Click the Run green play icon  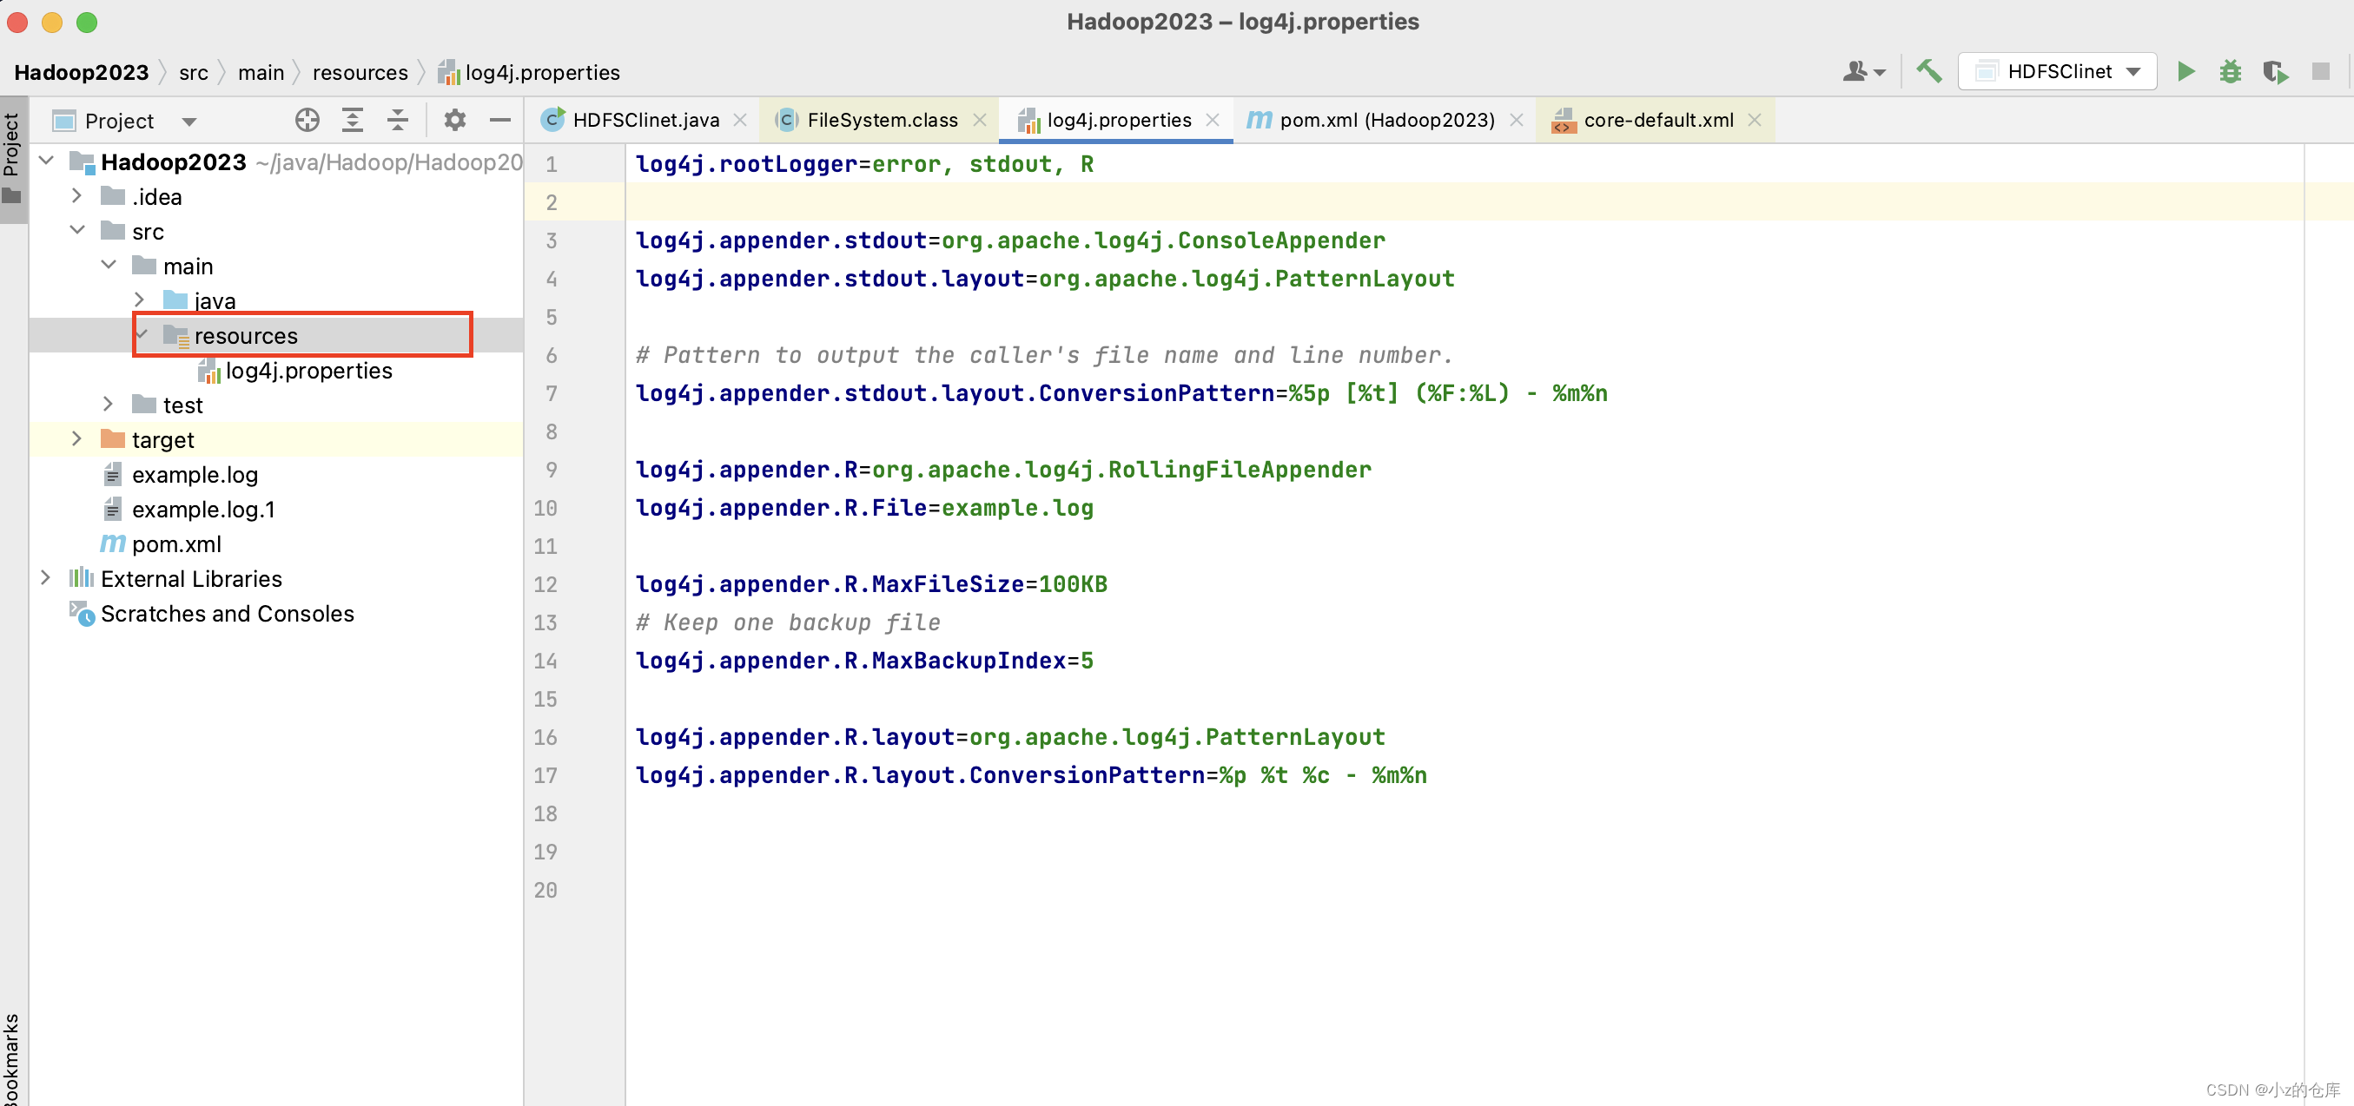pos(2185,71)
